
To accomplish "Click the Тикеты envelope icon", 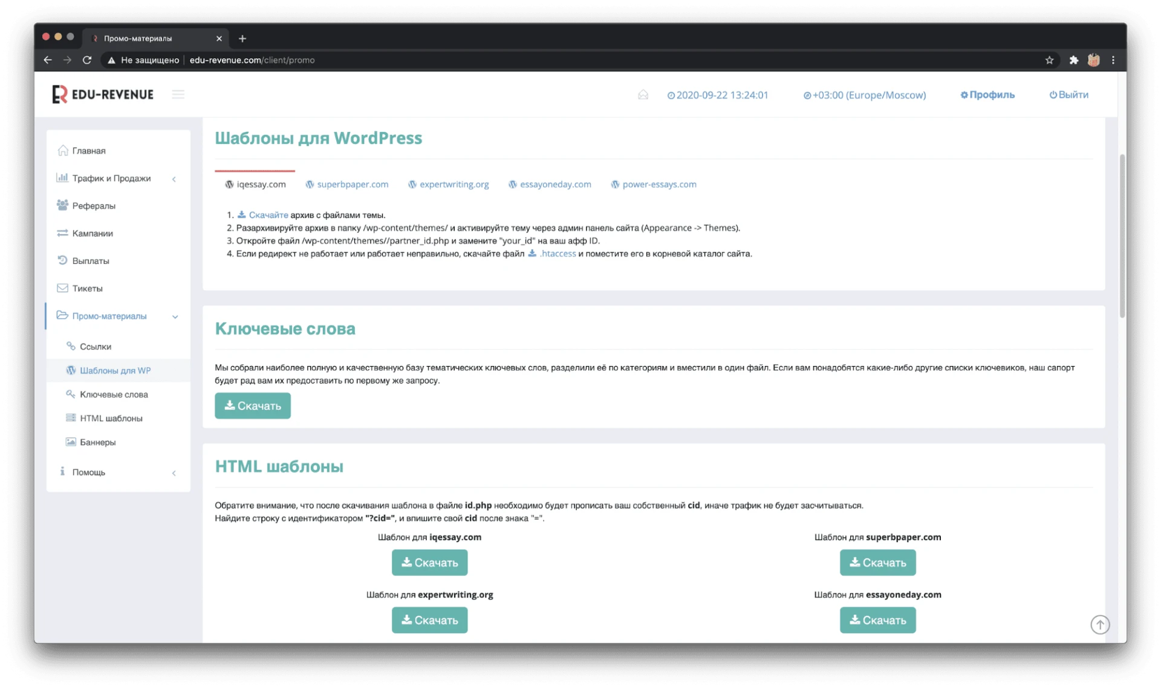I will 62,288.
